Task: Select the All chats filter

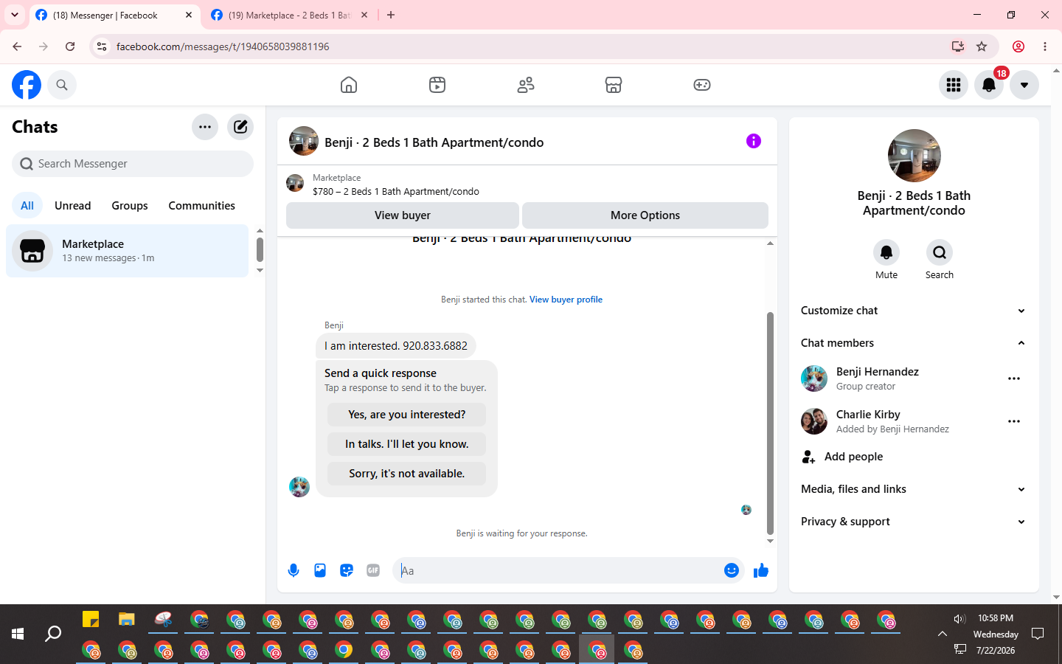Action: click(x=27, y=206)
